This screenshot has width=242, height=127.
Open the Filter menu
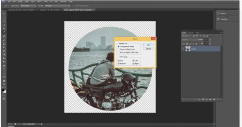[45, 2]
